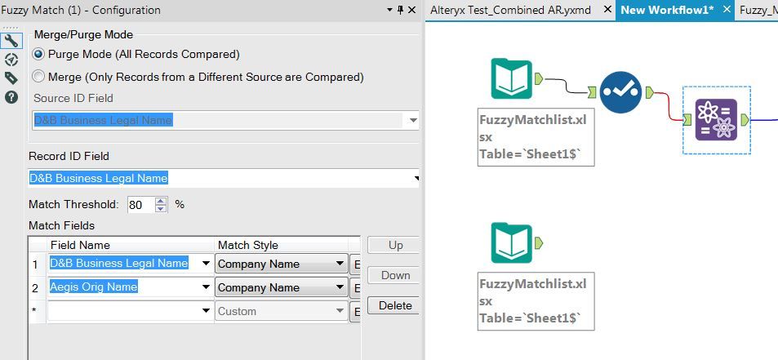Click the Delete button for match fields
Image resolution: width=778 pixels, height=360 pixels.
point(395,305)
